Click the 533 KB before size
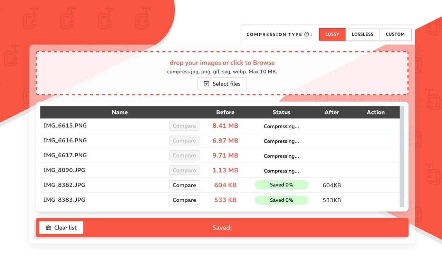 pyautogui.click(x=225, y=200)
